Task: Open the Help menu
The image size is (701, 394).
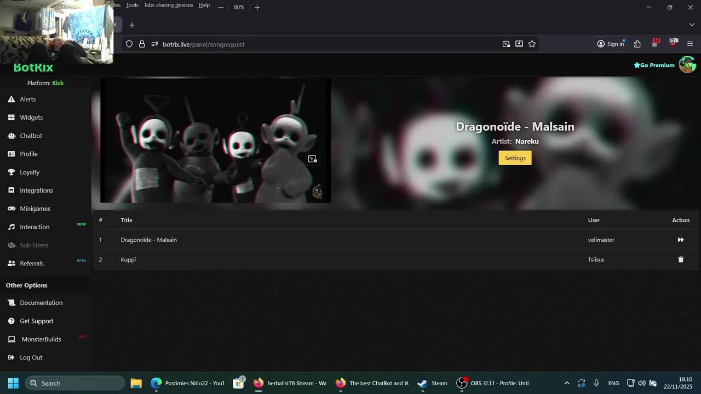Action: point(204,5)
